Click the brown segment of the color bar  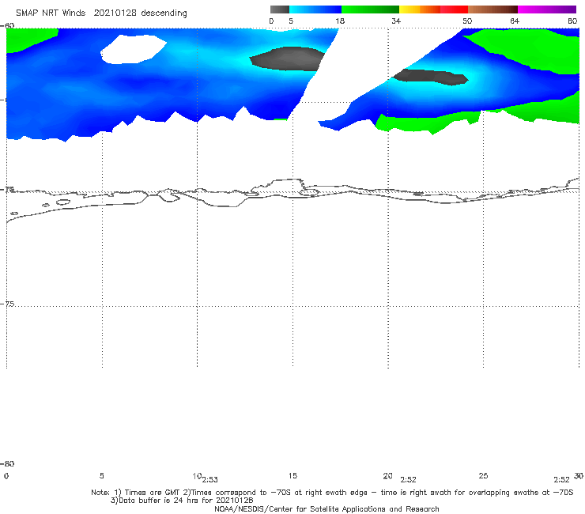pos(493,9)
